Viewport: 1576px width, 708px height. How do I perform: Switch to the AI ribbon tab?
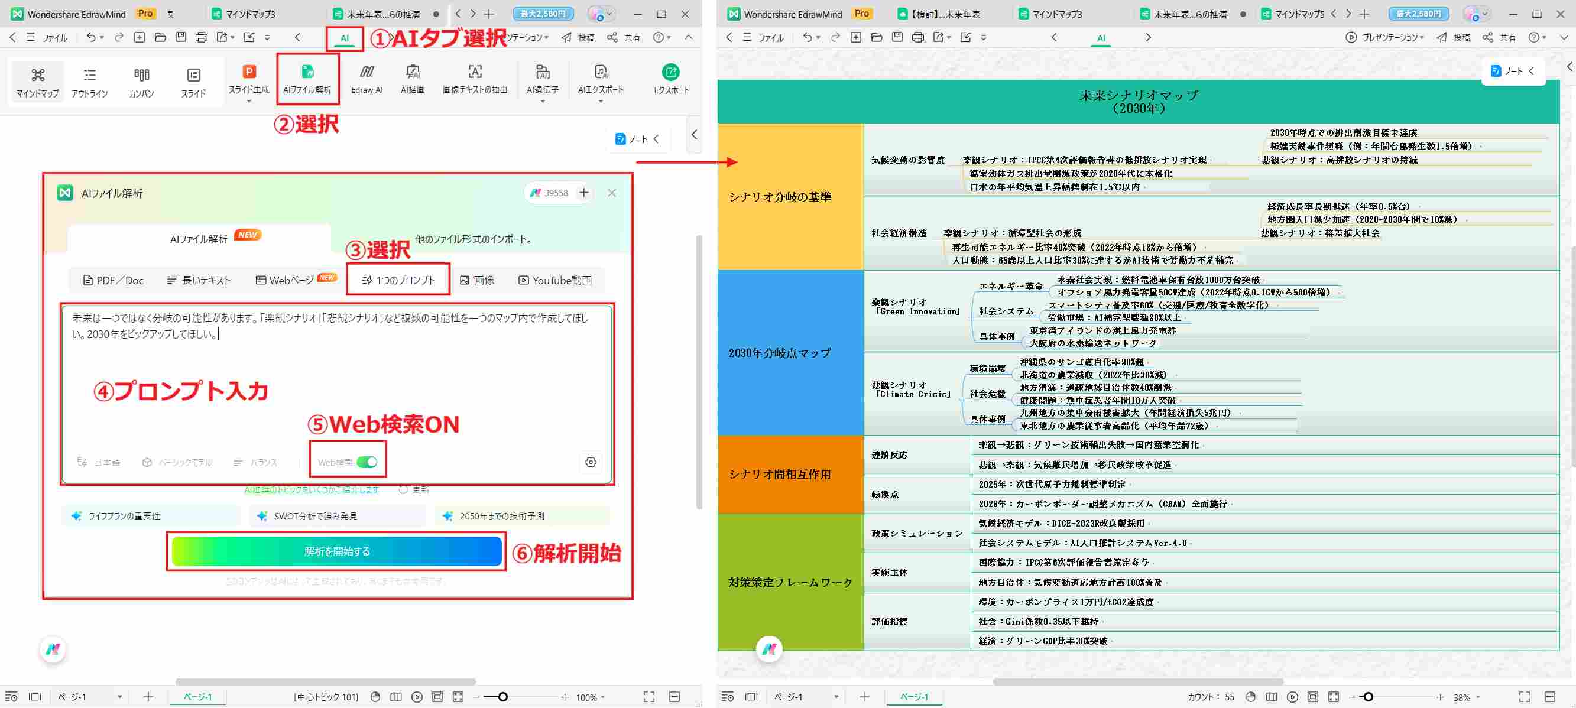click(345, 37)
